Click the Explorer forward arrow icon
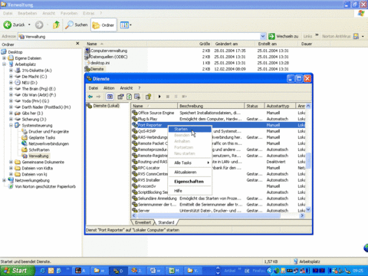 pyautogui.click(x=39, y=25)
